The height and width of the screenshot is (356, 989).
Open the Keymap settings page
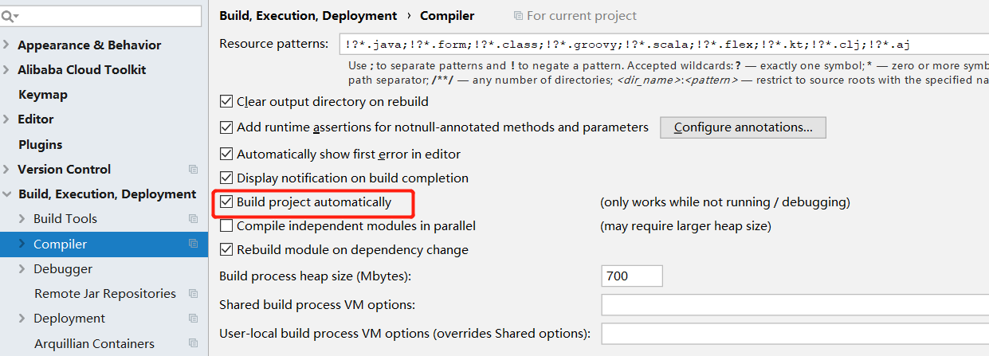[x=43, y=95]
